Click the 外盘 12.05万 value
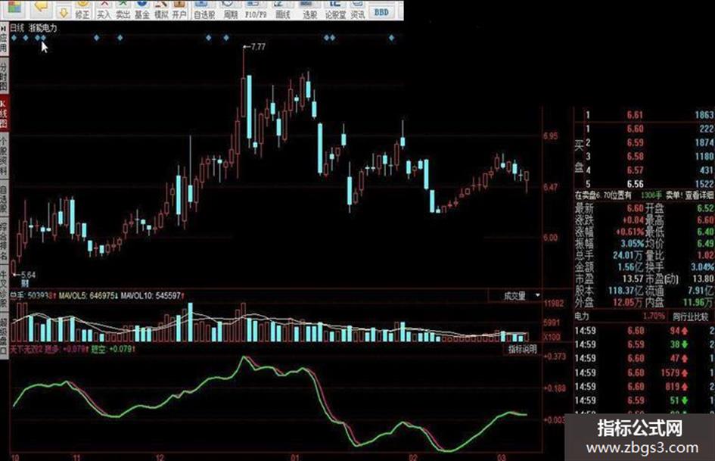 pos(628,302)
